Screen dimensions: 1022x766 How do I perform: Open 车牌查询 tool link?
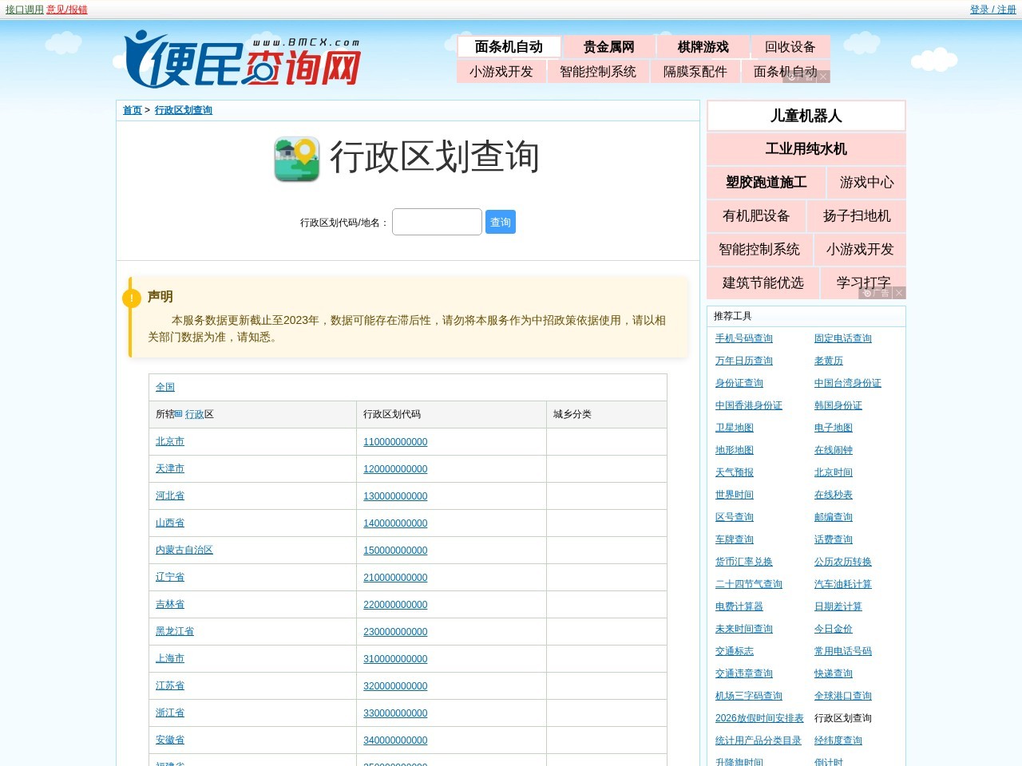[735, 539]
